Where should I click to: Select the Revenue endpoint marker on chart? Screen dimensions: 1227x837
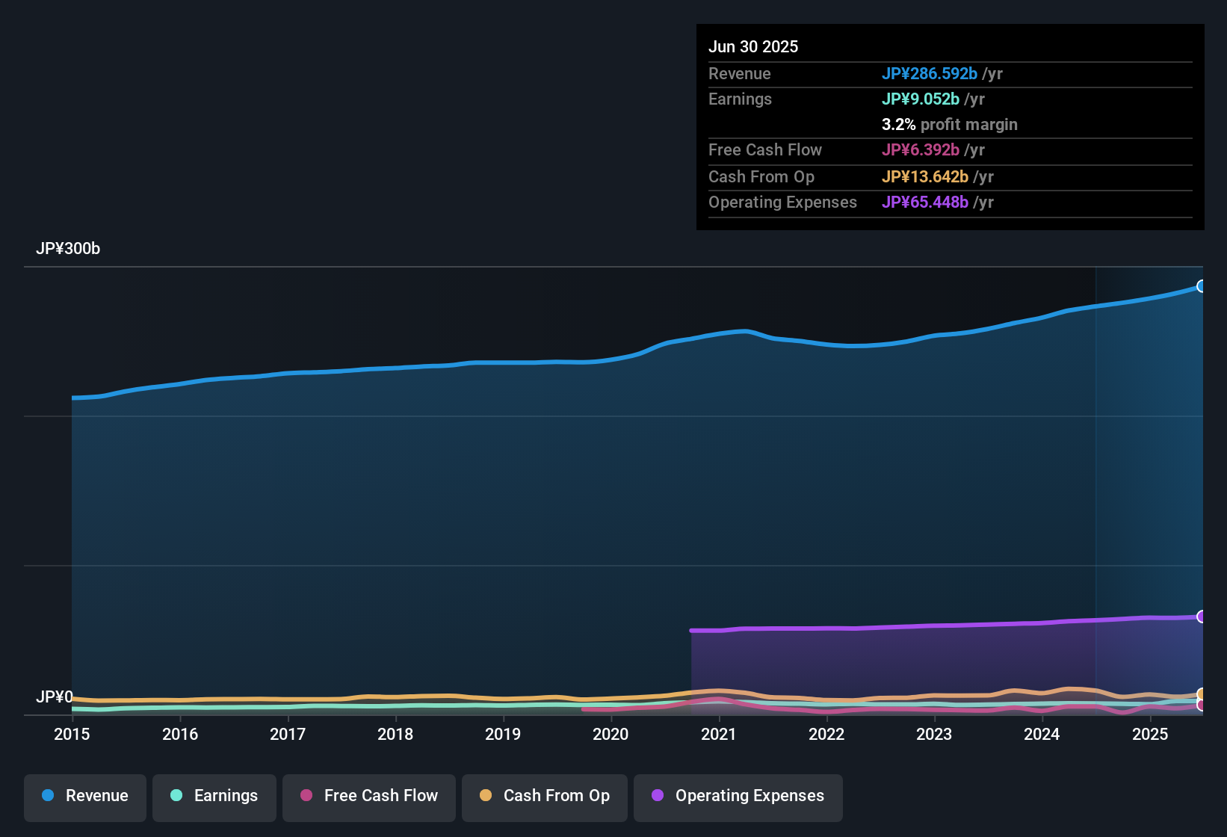pyautogui.click(x=1202, y=286)
